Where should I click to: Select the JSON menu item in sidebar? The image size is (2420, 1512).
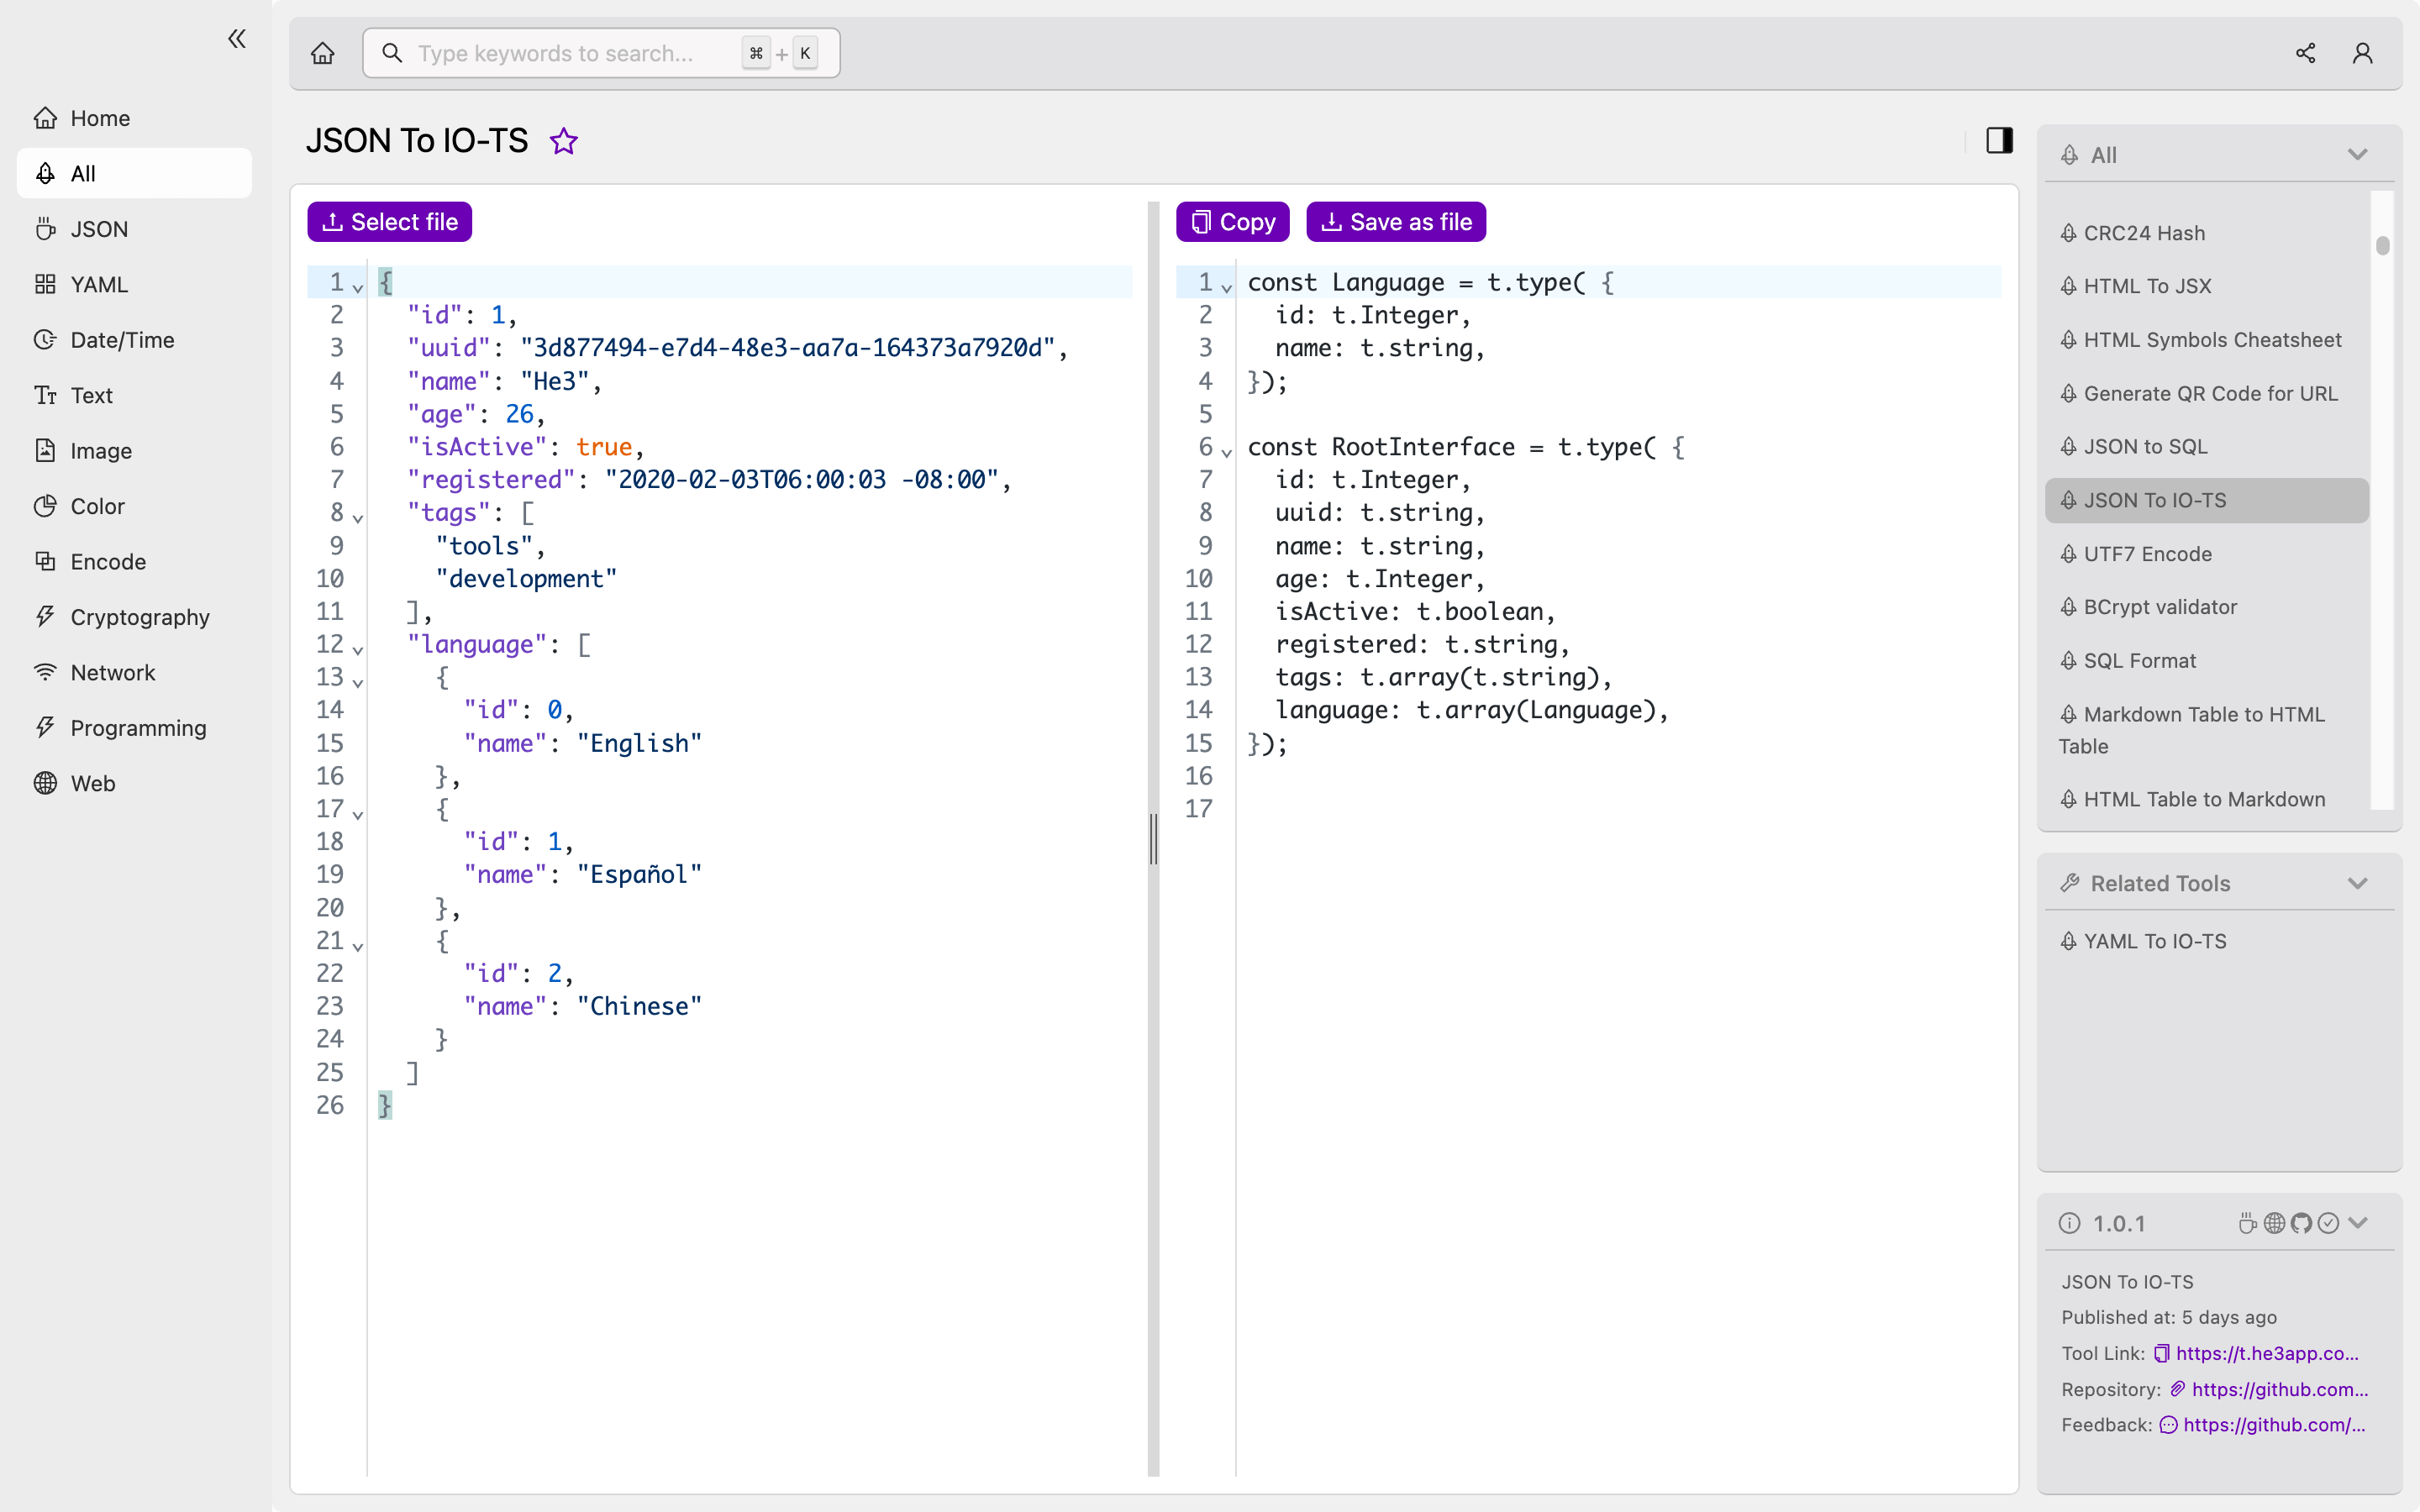[97, 228]
